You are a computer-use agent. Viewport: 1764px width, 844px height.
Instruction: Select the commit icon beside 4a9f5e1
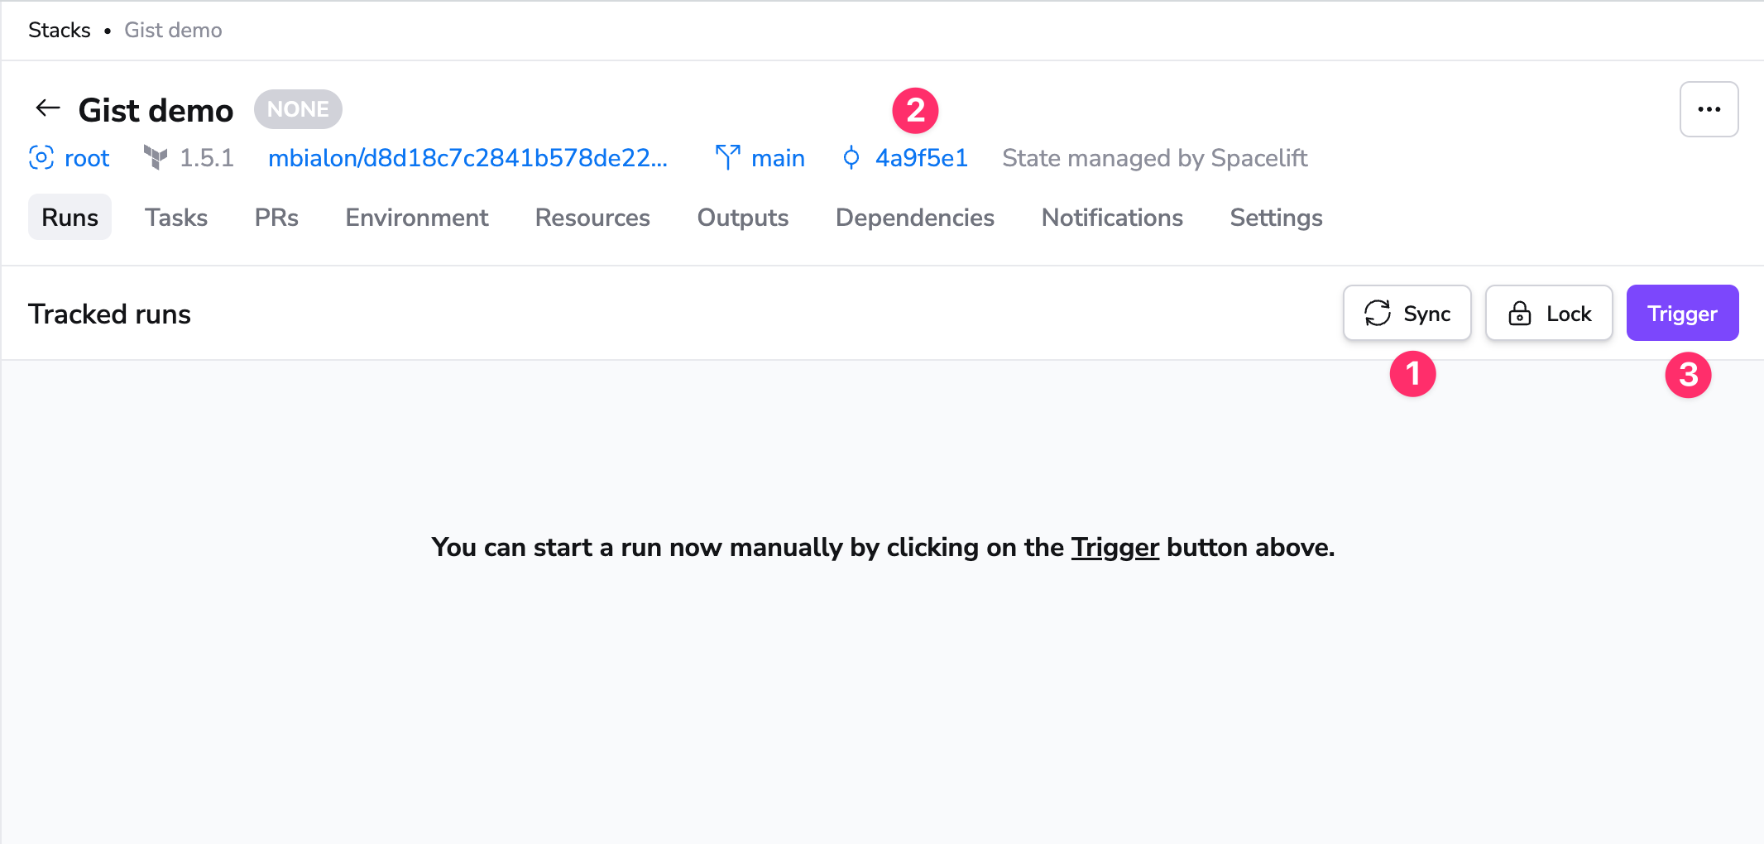pyautogui.click(x=851, y=158)
